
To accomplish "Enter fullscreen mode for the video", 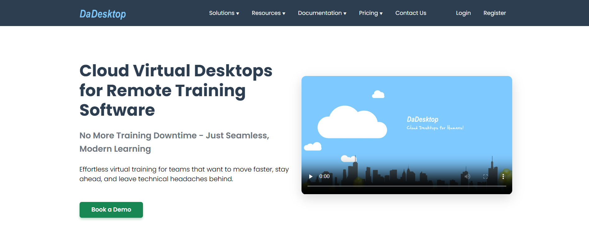I will coord(485,177).
